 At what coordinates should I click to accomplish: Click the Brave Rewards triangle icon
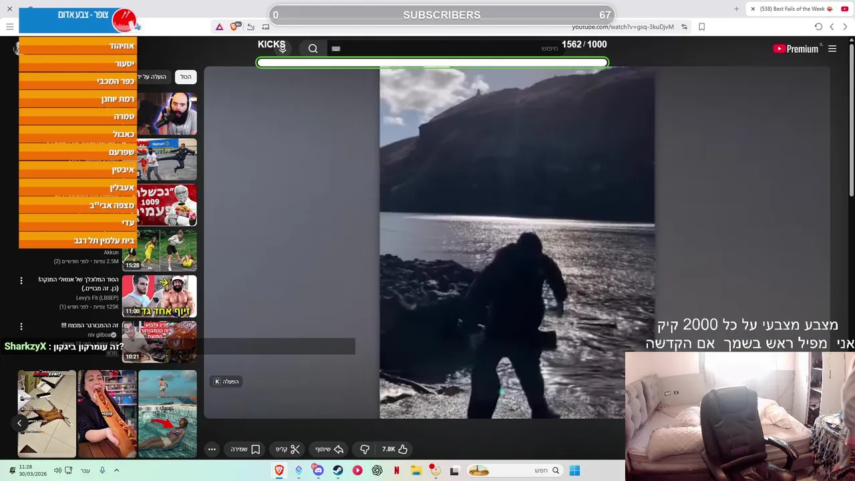tap(219, 27)
